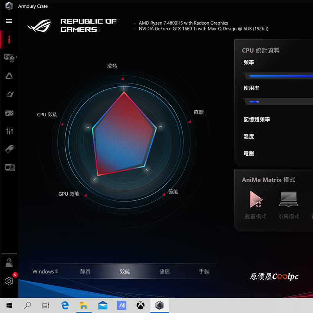Open the News window icon in sidebar

[x=10, y=167]
